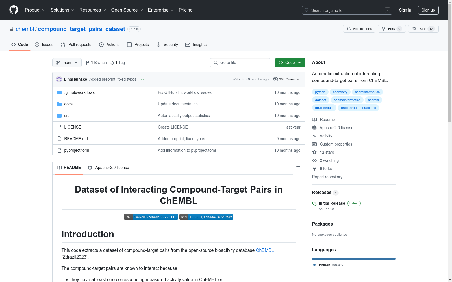Click the drug-target-interactions topic tag
This screenshot has width=452, height=282.
358,108
